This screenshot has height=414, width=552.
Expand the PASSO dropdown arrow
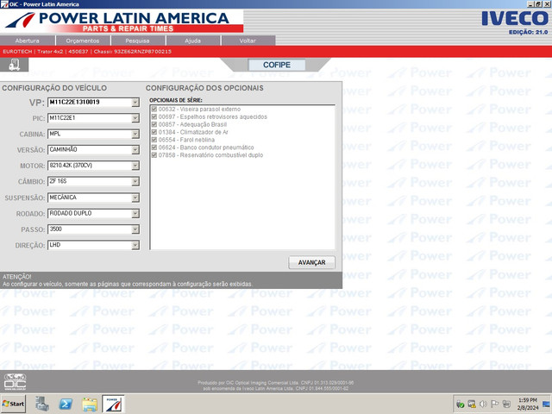point(135,229)
